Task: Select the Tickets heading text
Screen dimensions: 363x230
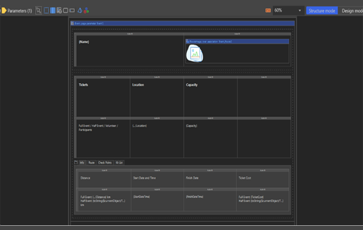Action: point(83,85)
